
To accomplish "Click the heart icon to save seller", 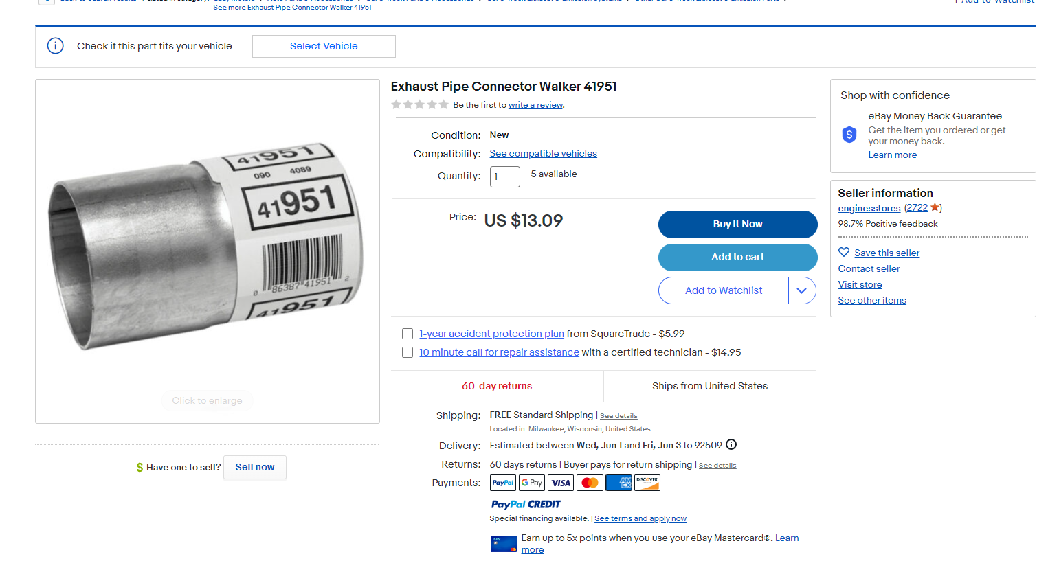I will (x=844, y=252).
